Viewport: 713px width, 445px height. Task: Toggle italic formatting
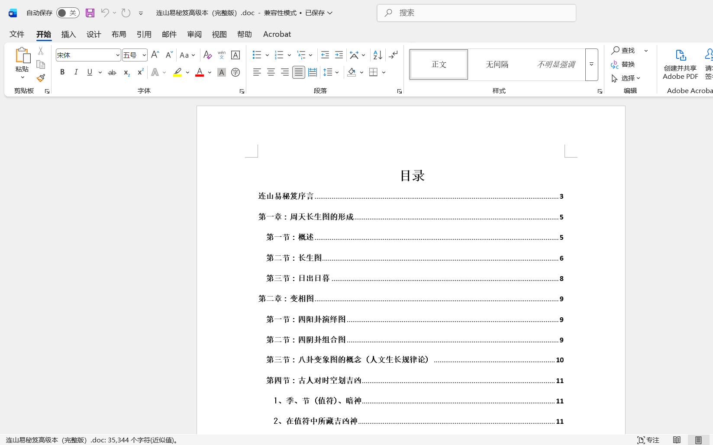point(76,72)
